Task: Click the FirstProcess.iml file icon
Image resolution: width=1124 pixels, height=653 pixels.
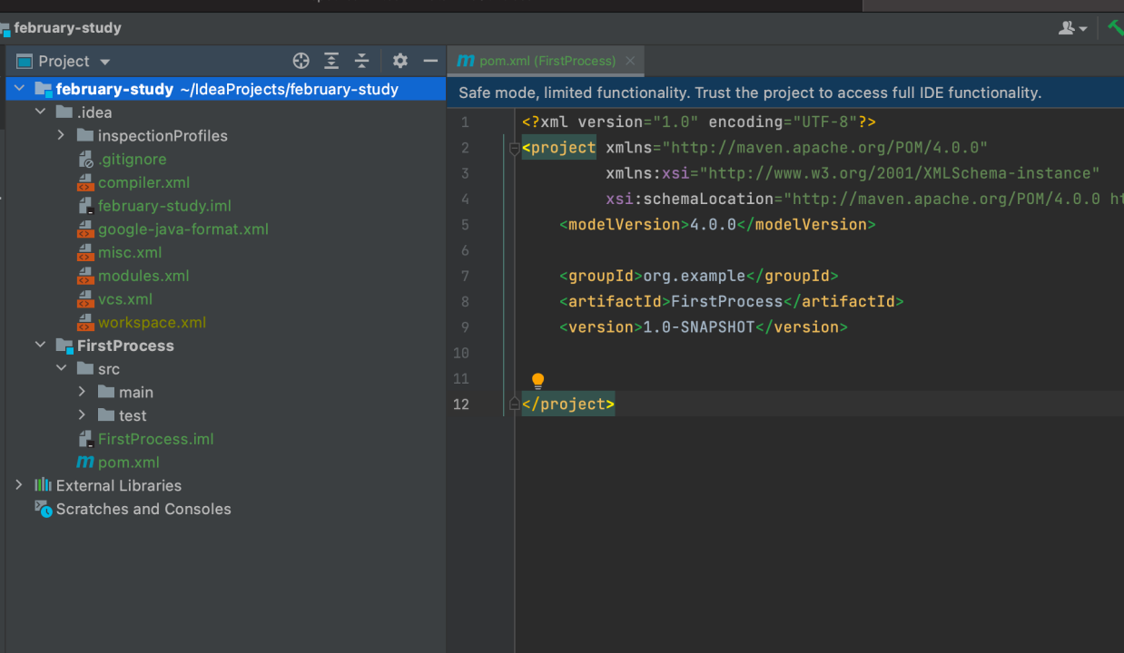Action: click(84, 439)
